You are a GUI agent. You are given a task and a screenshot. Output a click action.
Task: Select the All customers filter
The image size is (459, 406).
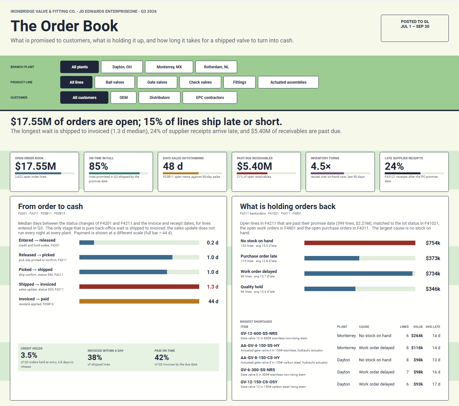[x=84, y=98]
